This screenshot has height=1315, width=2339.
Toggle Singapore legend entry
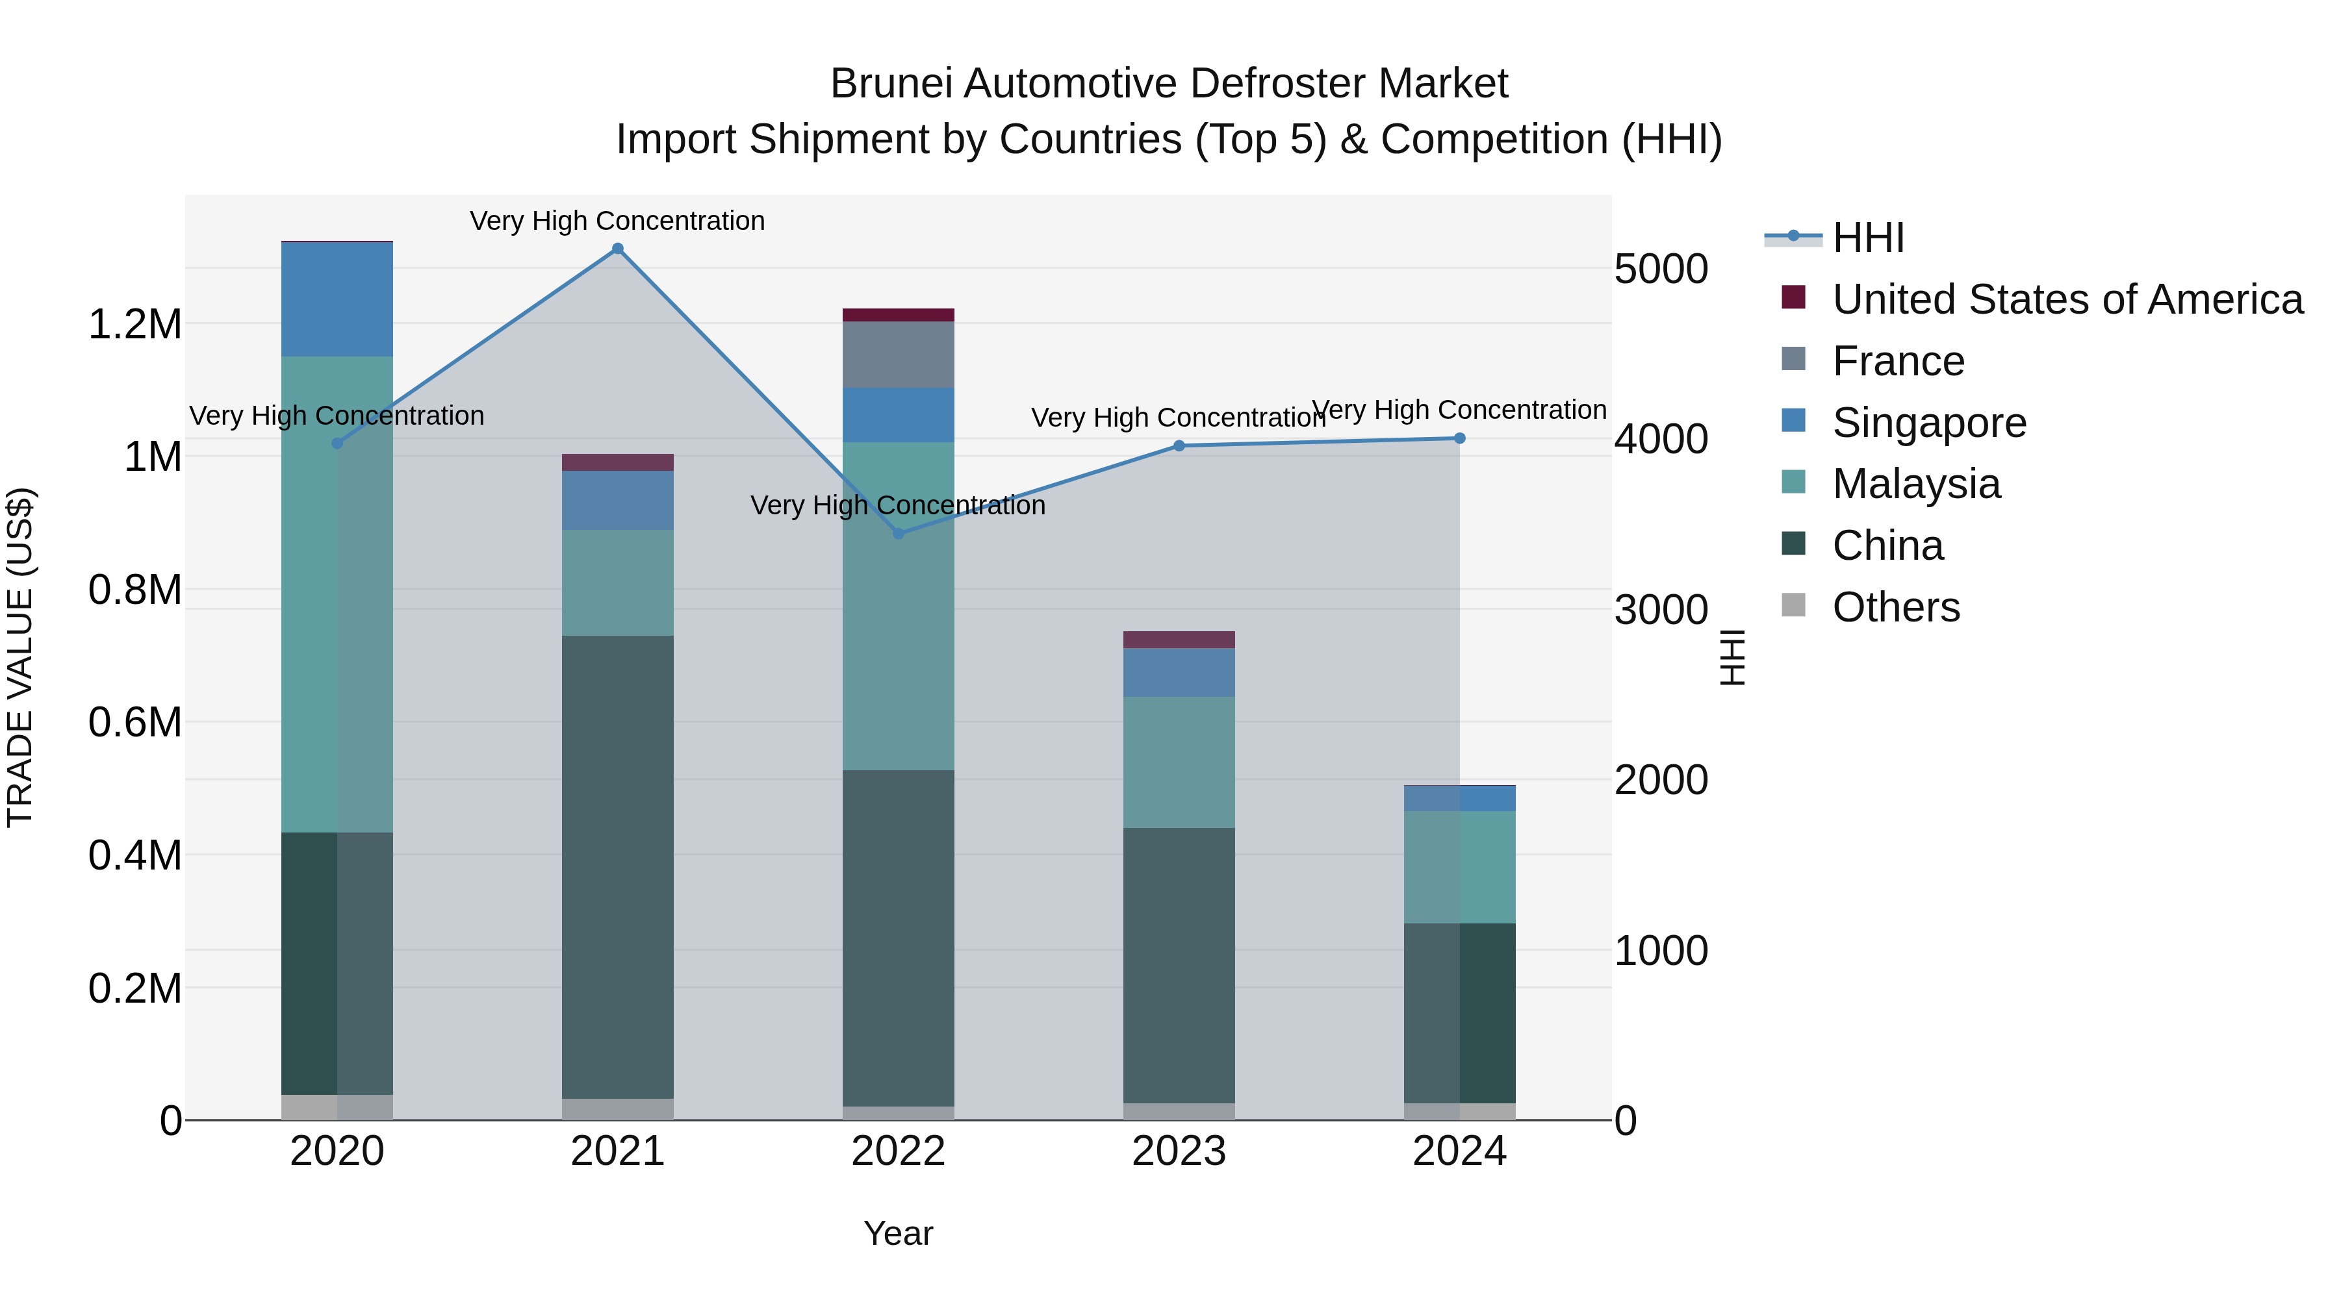pos(1903,423)
